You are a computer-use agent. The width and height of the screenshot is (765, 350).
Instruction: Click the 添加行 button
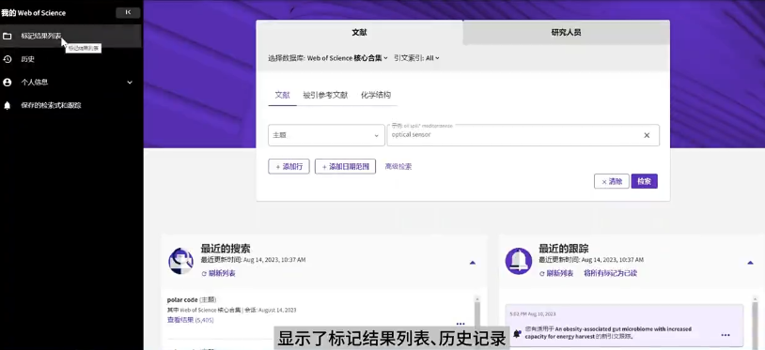(x=289, y=166)
